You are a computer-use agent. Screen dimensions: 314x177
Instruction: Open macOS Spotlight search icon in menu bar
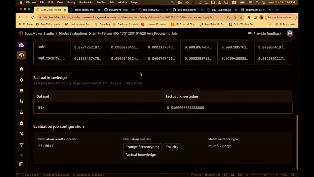(x=257, y=2)
